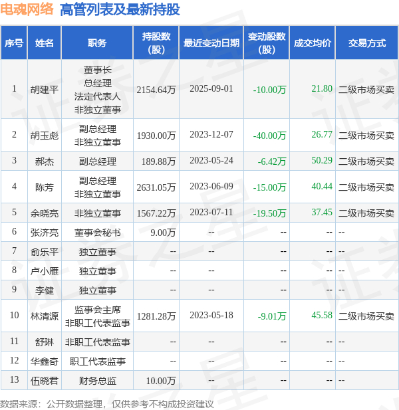Click 监事会主席 position text
Image resolution: width=399 pixels, height=410 pixels.
tap(97, 310)
